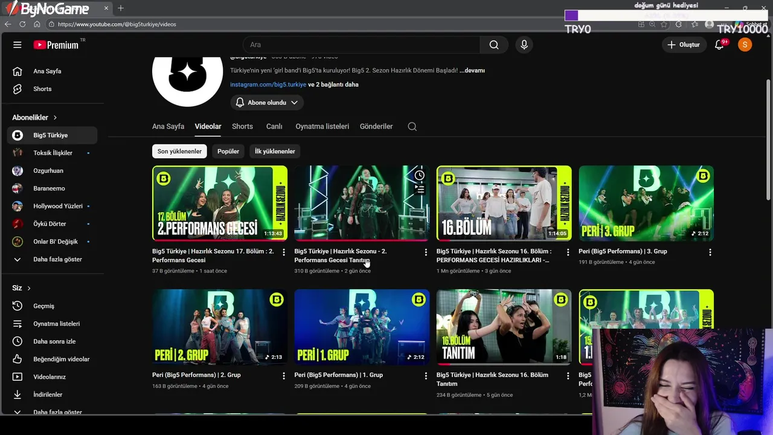Filter by Son yüklenenler chip
Viewport: 773px width, 435px height.
point(179,151)
